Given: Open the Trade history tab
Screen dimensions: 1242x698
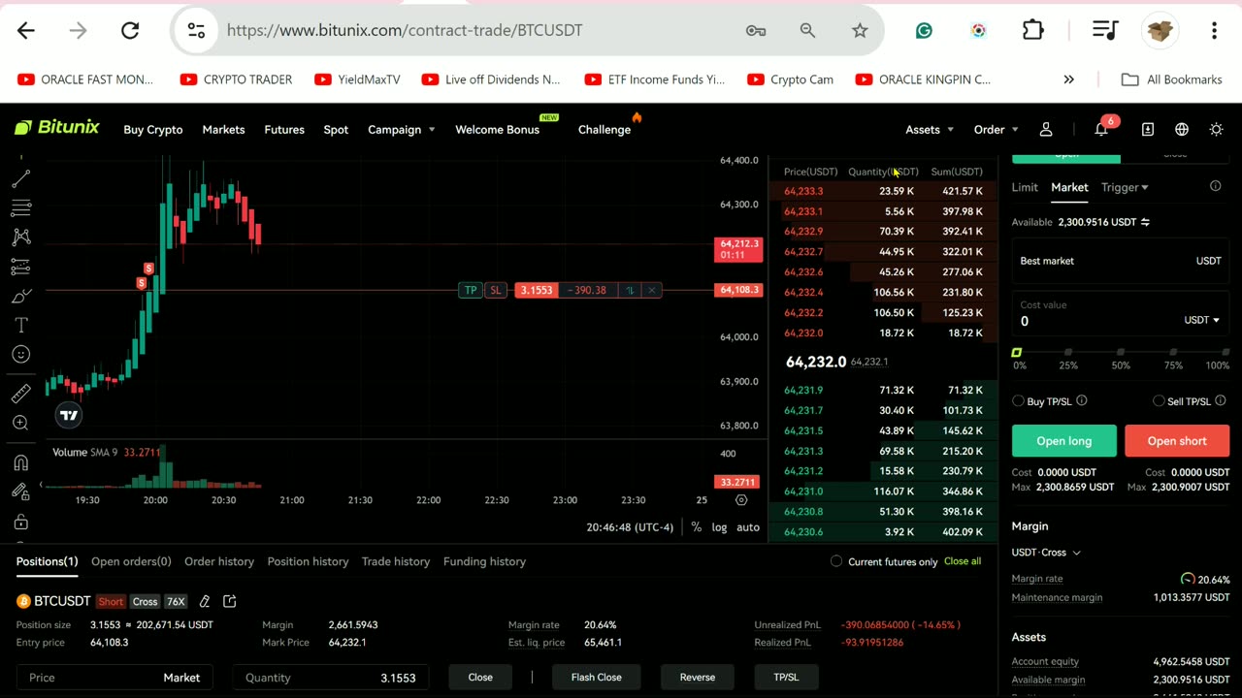Looking at the screenshot, I should (x=396, y=561).
